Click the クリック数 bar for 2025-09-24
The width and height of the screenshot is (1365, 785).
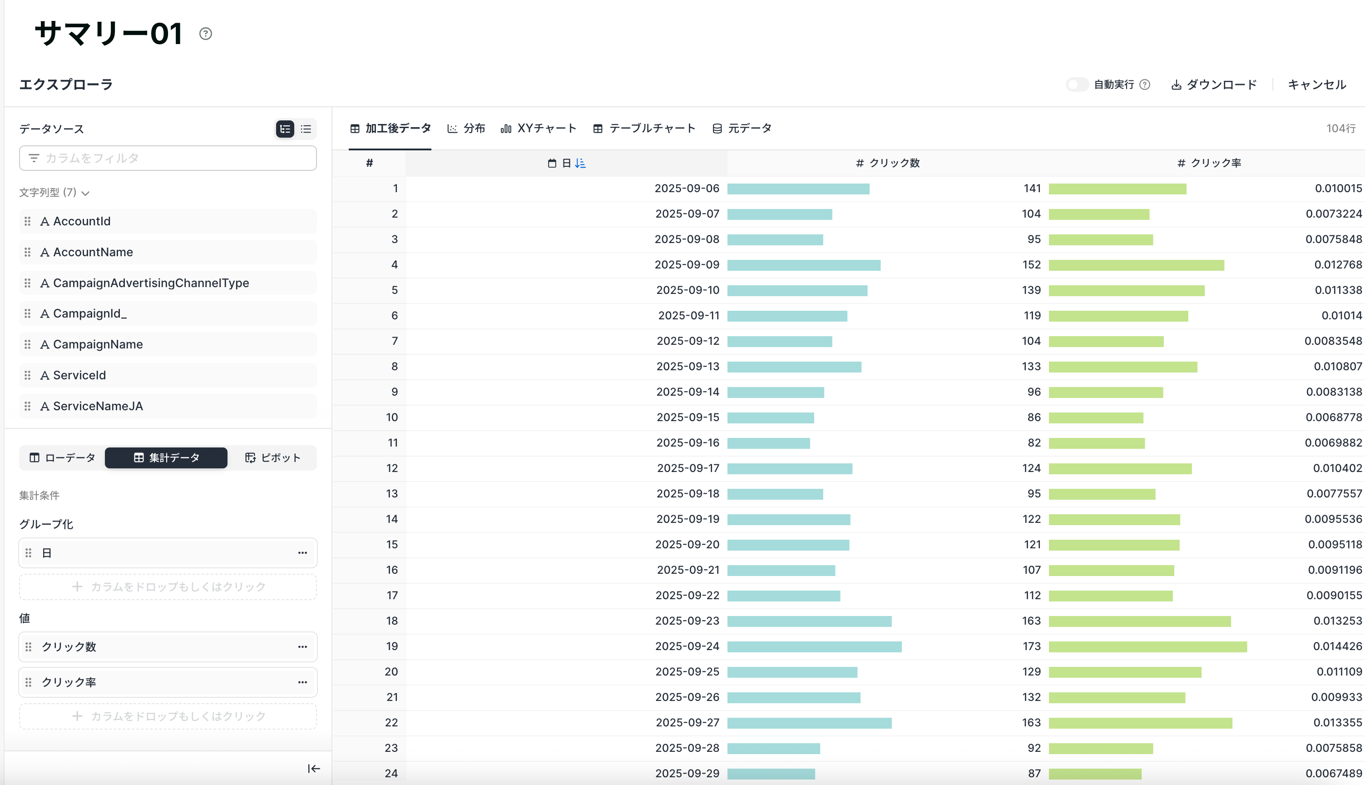814,646
